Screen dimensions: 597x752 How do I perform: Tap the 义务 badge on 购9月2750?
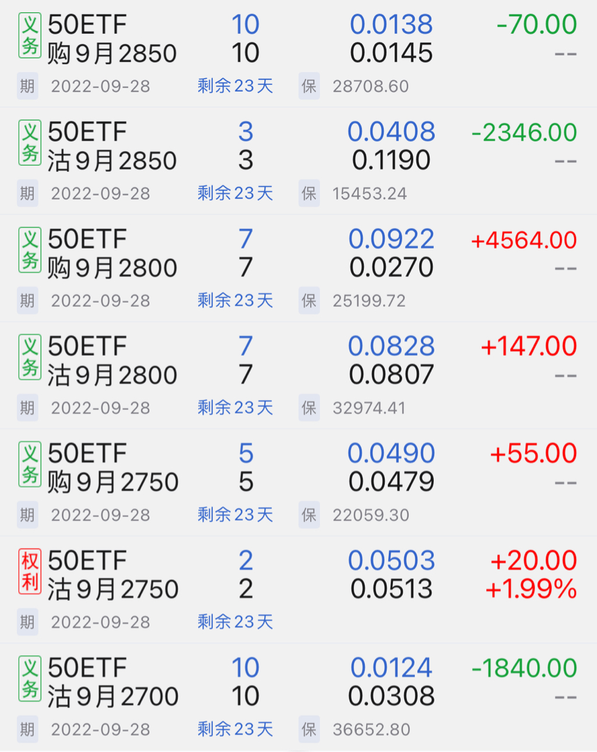point(30,464)
